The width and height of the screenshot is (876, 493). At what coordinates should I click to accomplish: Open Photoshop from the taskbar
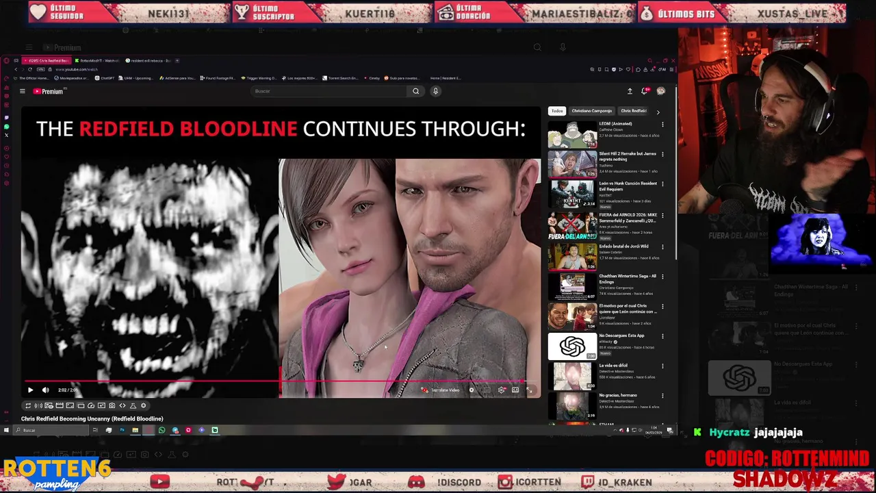point(122,430)
